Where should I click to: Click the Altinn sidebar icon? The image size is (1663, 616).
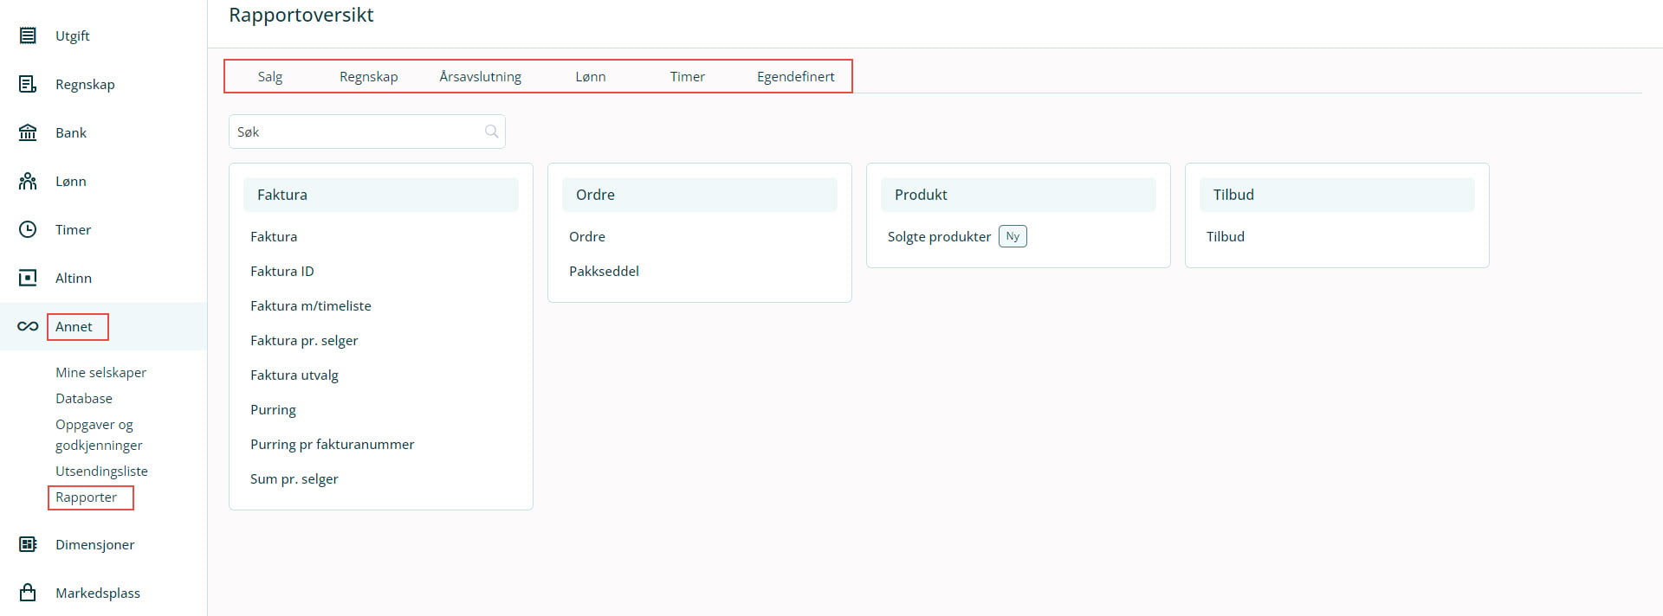tap(28, 278)
